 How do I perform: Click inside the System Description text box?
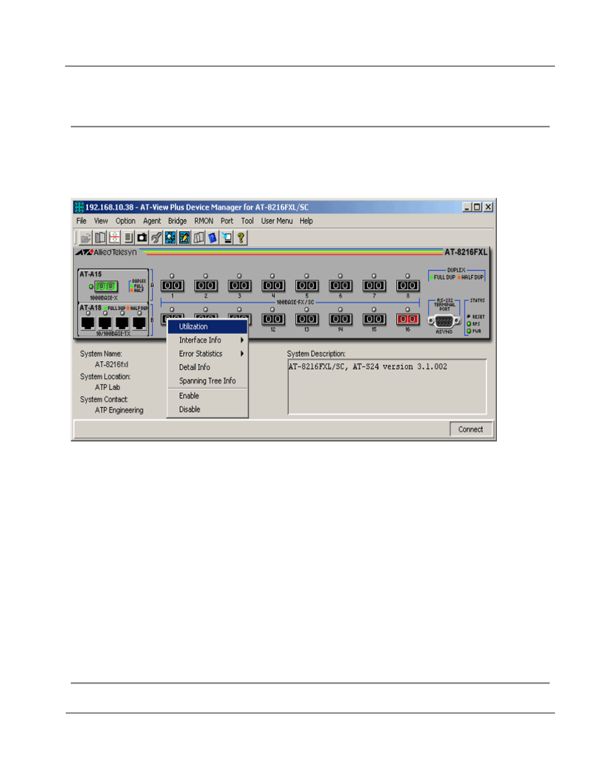coord(387,387)
